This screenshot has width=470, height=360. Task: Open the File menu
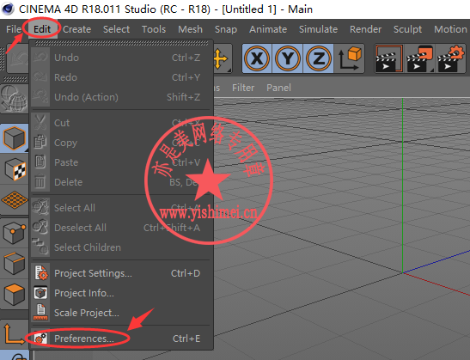tap(14, 29)
